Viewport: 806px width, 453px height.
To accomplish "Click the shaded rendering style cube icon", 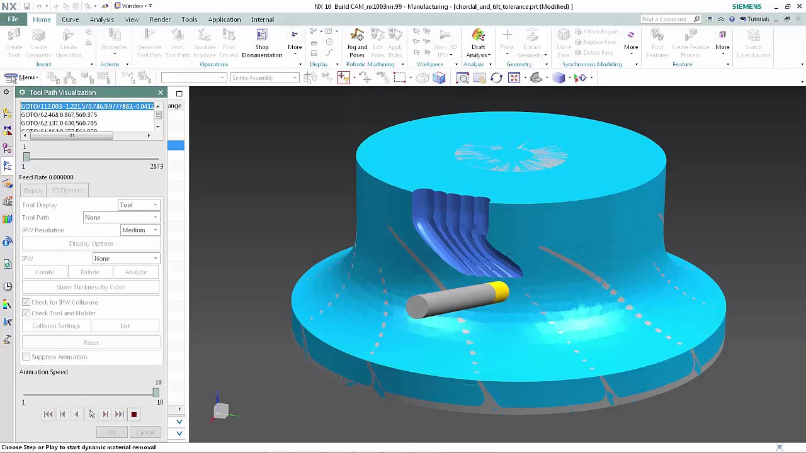I will (x=559, y=78).
